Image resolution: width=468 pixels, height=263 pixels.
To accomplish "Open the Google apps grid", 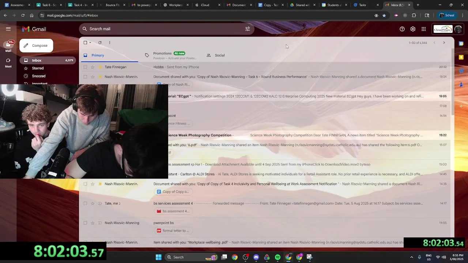I will (423, 29).
